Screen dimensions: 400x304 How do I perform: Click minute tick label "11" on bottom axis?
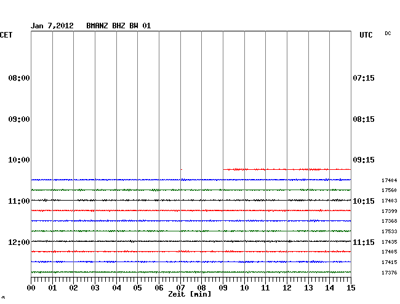click(266, 288)
